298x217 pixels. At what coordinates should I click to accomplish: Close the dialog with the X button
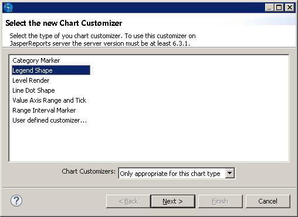coord(290,8)
